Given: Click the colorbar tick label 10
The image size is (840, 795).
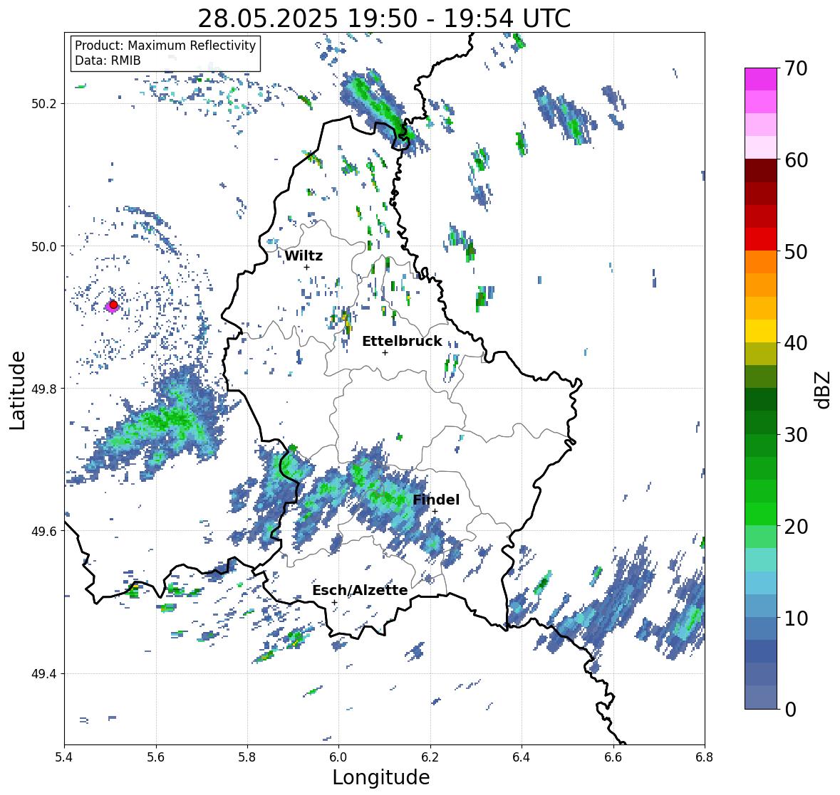Looking at the screenshot, I should click(796, 618).
